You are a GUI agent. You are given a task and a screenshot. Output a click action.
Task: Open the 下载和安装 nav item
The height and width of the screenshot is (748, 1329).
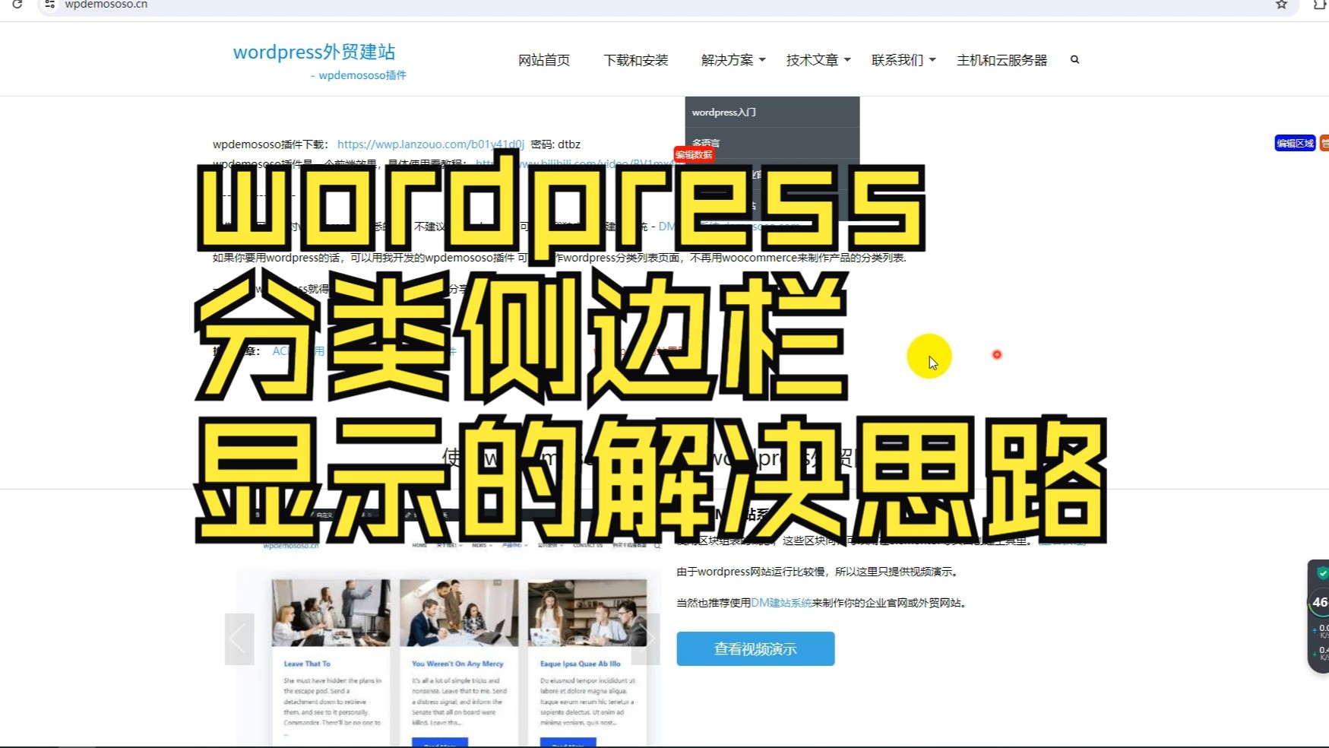(x=636, y=60)
